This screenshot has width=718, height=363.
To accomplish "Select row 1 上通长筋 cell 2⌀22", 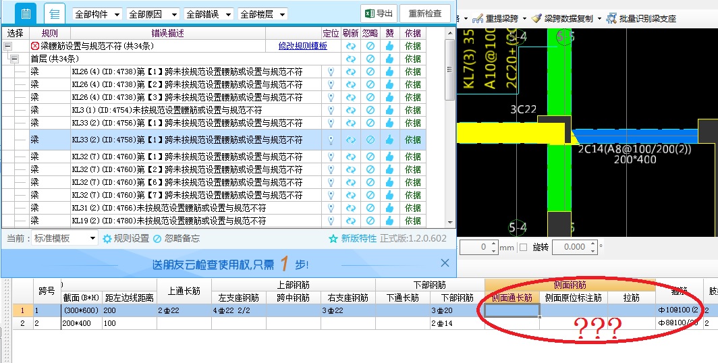I will [x=184, y=310].
